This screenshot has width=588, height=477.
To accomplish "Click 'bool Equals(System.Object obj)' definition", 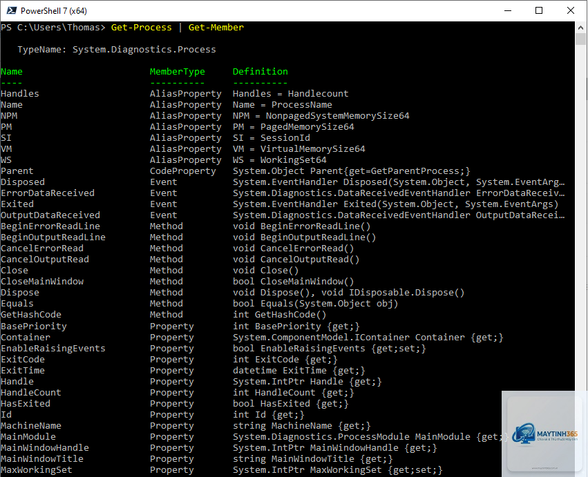I will 315,304.
